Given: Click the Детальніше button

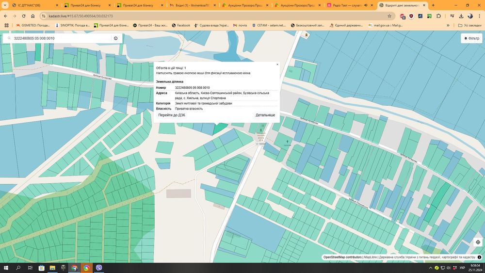Looking at the screenshot, I should pyautogui.click(x=265, y=115).
